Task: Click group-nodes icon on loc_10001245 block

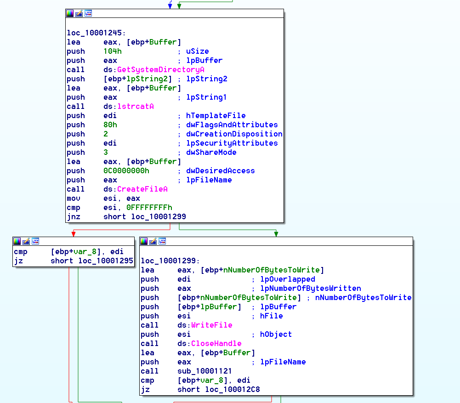Action: tap(88, 13)
